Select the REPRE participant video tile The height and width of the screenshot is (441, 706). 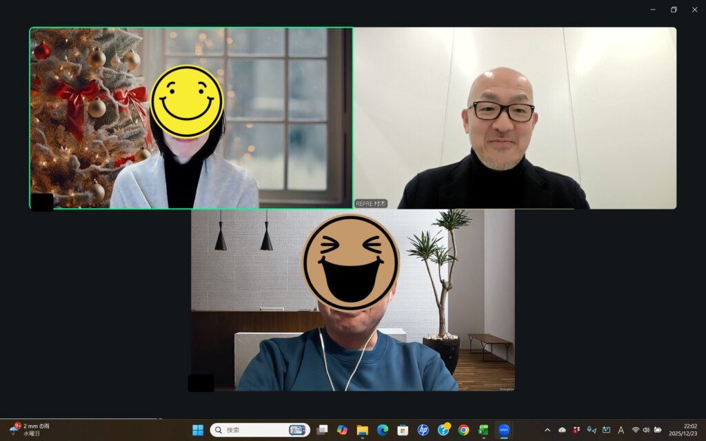pos(514,118)
